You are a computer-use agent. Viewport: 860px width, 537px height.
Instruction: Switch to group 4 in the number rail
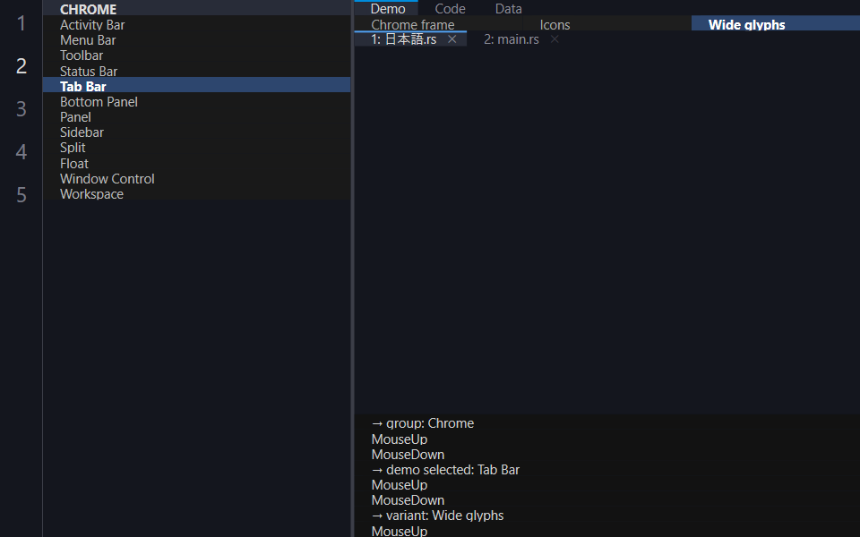(21, 151)
